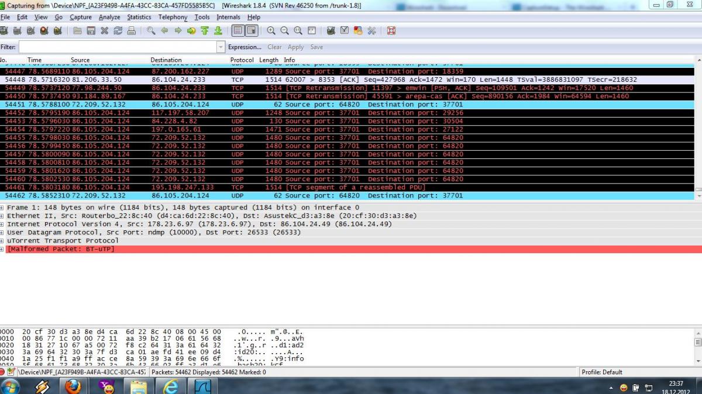
Task: Click the hex pane vertical scrollbar
Action: 698,347
